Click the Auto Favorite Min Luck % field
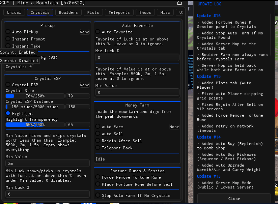Image resolution: width=278 pixels, height=204 pixels. (x=137, y=58)
